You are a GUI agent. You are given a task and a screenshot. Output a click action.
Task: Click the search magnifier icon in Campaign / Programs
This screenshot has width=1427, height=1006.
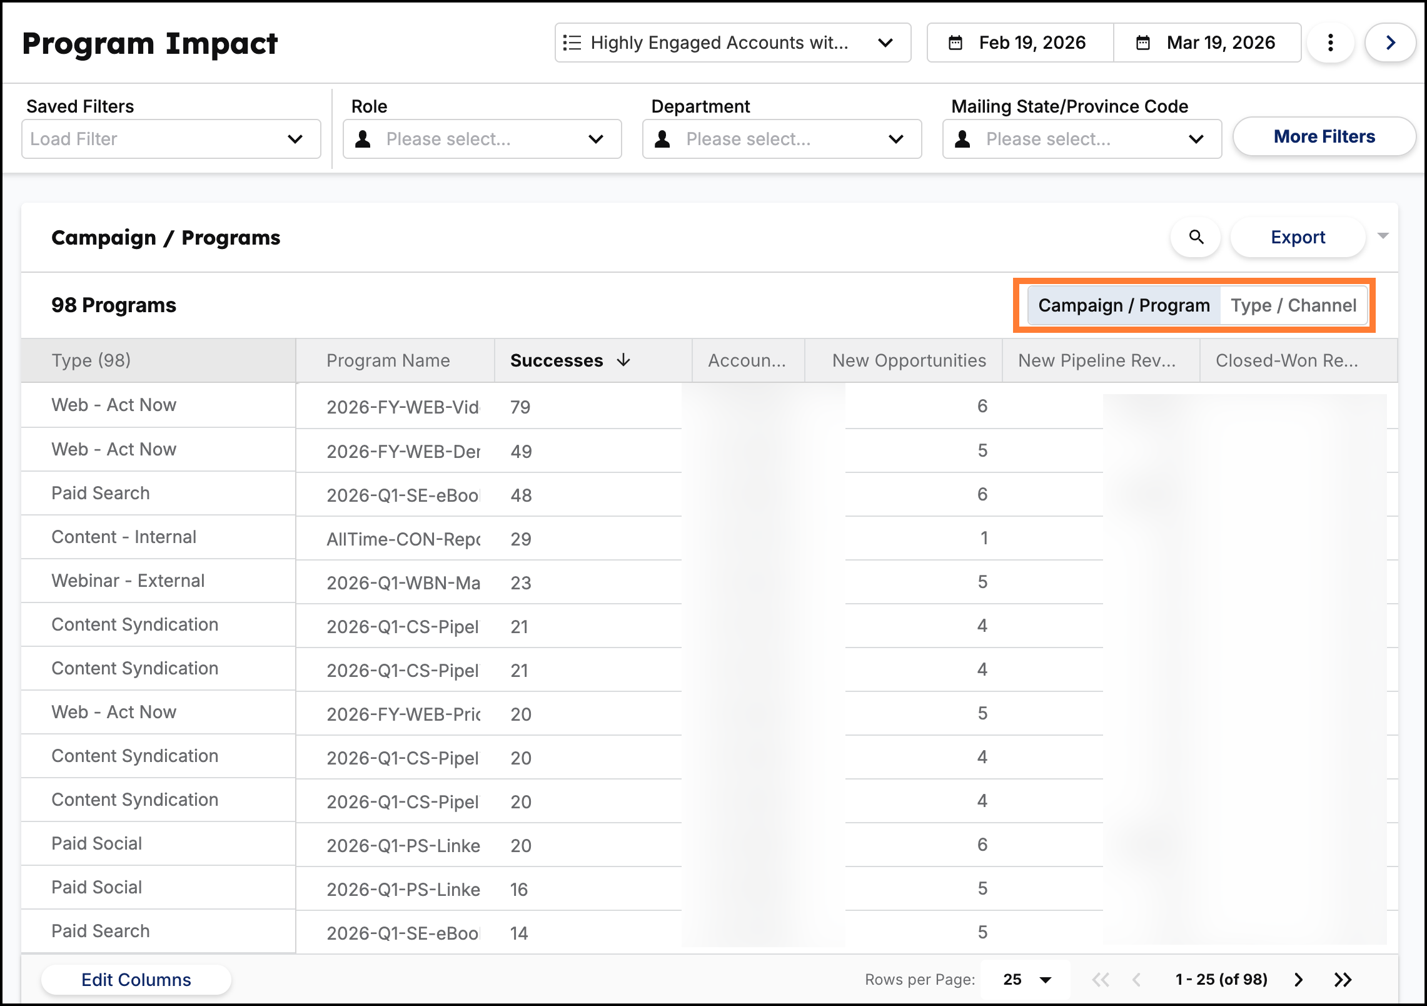1196,237
